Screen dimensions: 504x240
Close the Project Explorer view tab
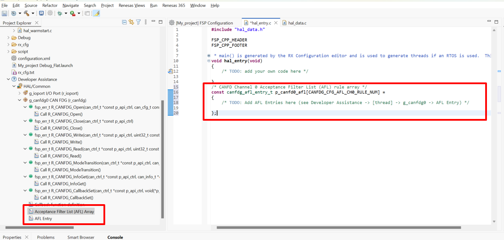37,23
